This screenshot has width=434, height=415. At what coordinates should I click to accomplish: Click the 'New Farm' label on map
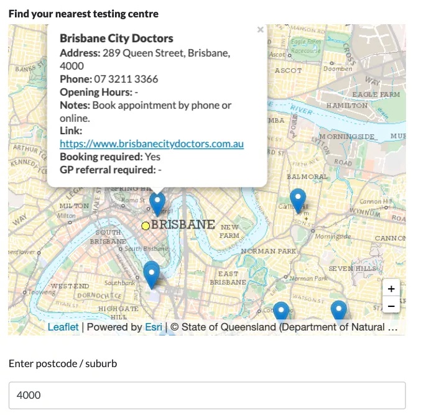pyautogui.click(x=229, y=231)
